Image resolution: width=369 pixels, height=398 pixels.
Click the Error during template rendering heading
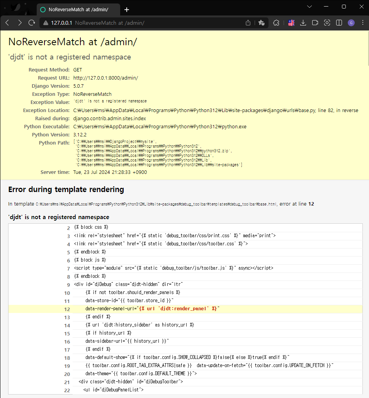pyautogui.click(x=66, y=189)
